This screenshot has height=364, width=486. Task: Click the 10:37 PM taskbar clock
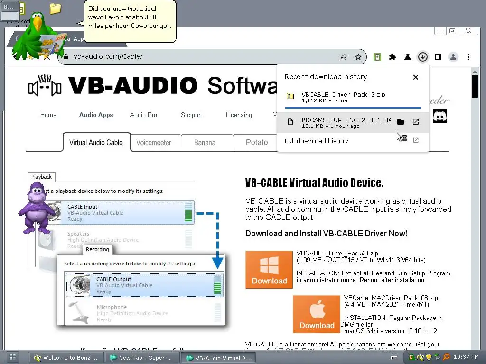coord(466,357)
